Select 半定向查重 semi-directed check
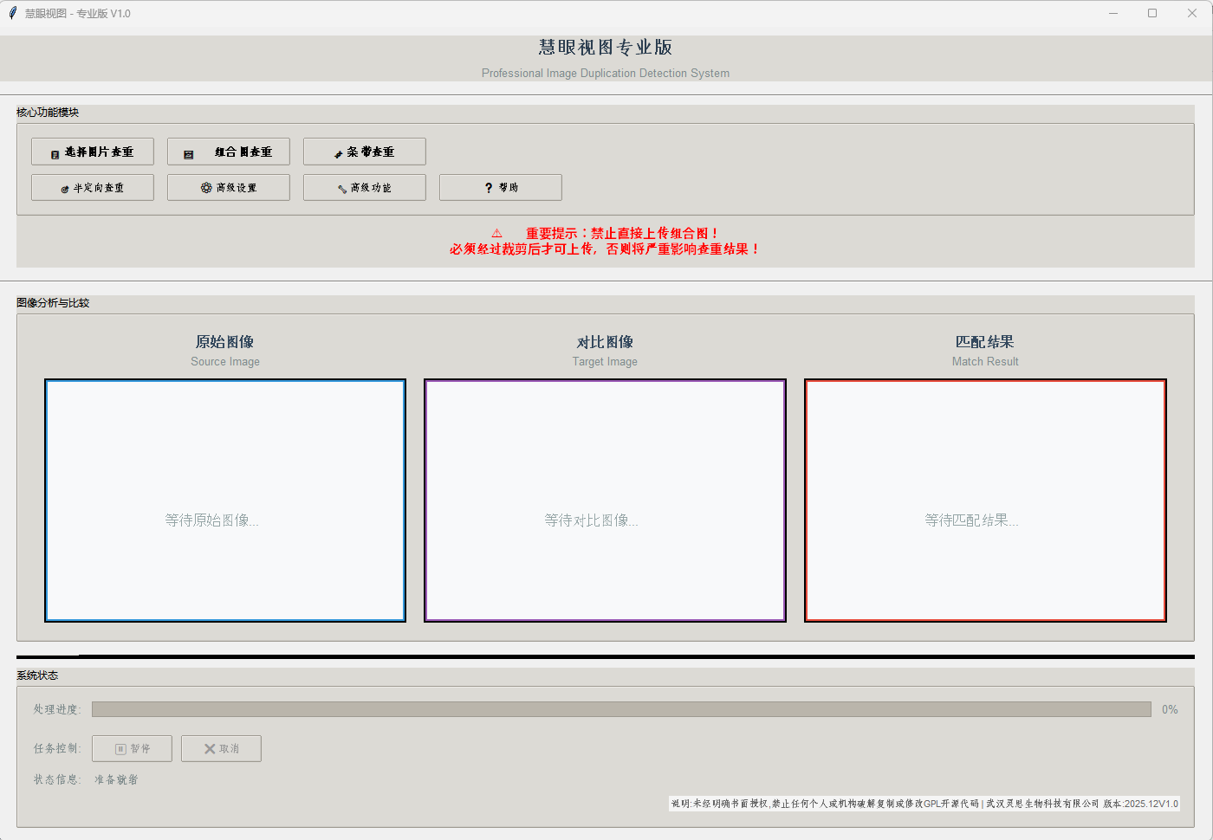 pos(93,188)
